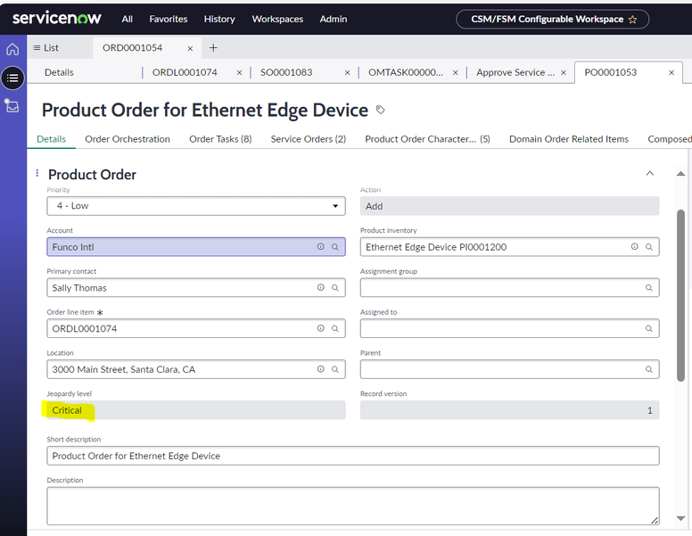Focus the Description text area

(353, 506)
